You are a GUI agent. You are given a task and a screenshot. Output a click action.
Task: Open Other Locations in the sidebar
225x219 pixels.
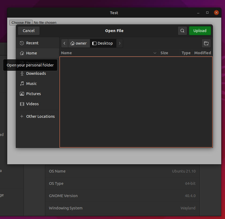[38, 116]
